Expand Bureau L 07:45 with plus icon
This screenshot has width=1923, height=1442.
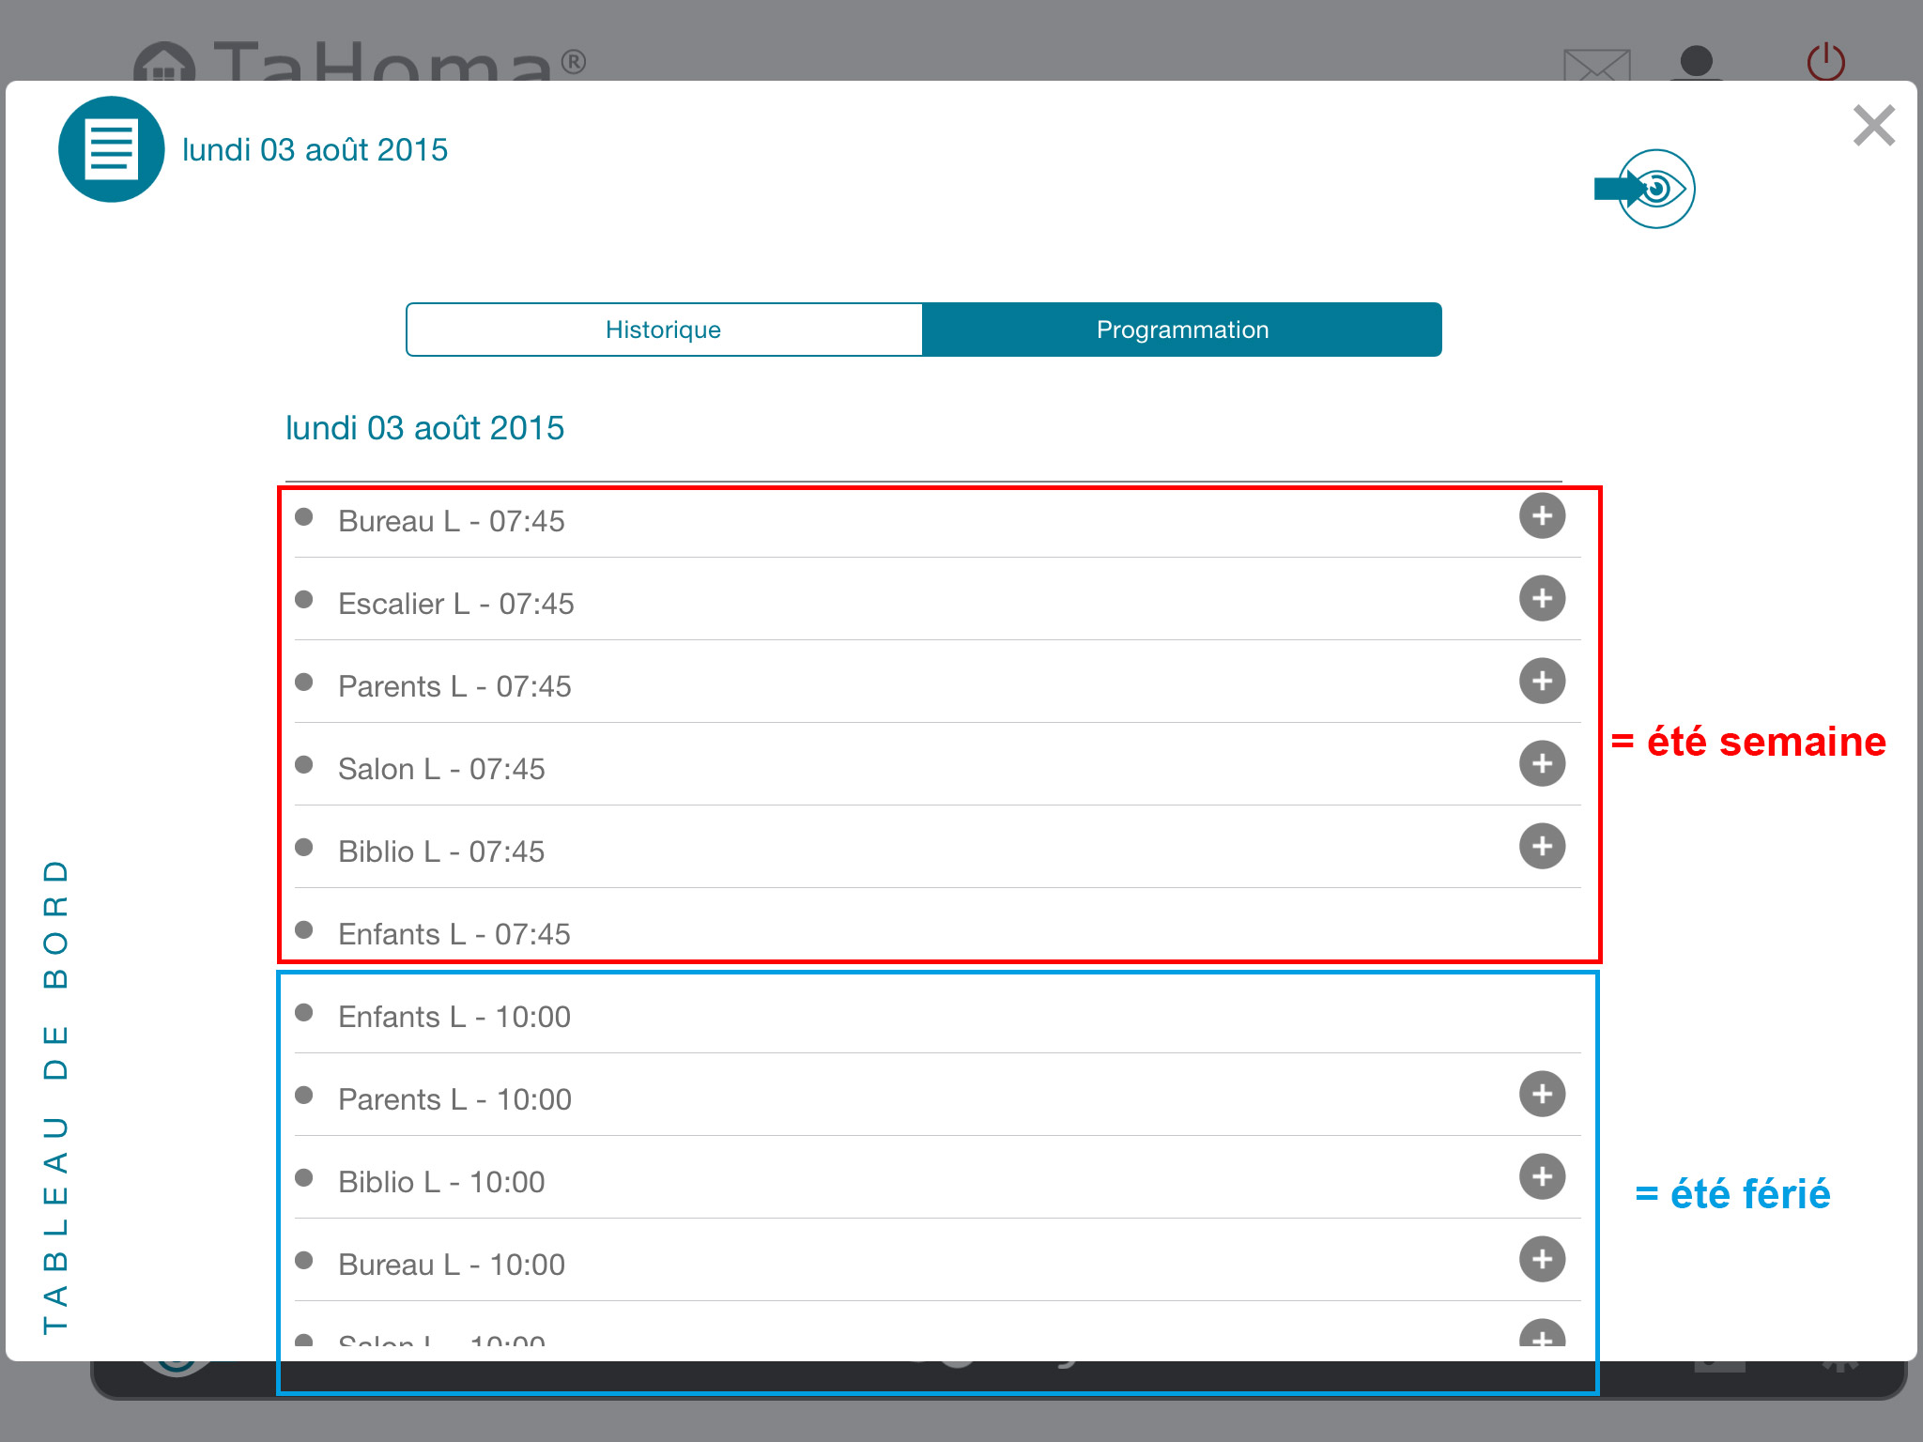tap(1542, 516)
